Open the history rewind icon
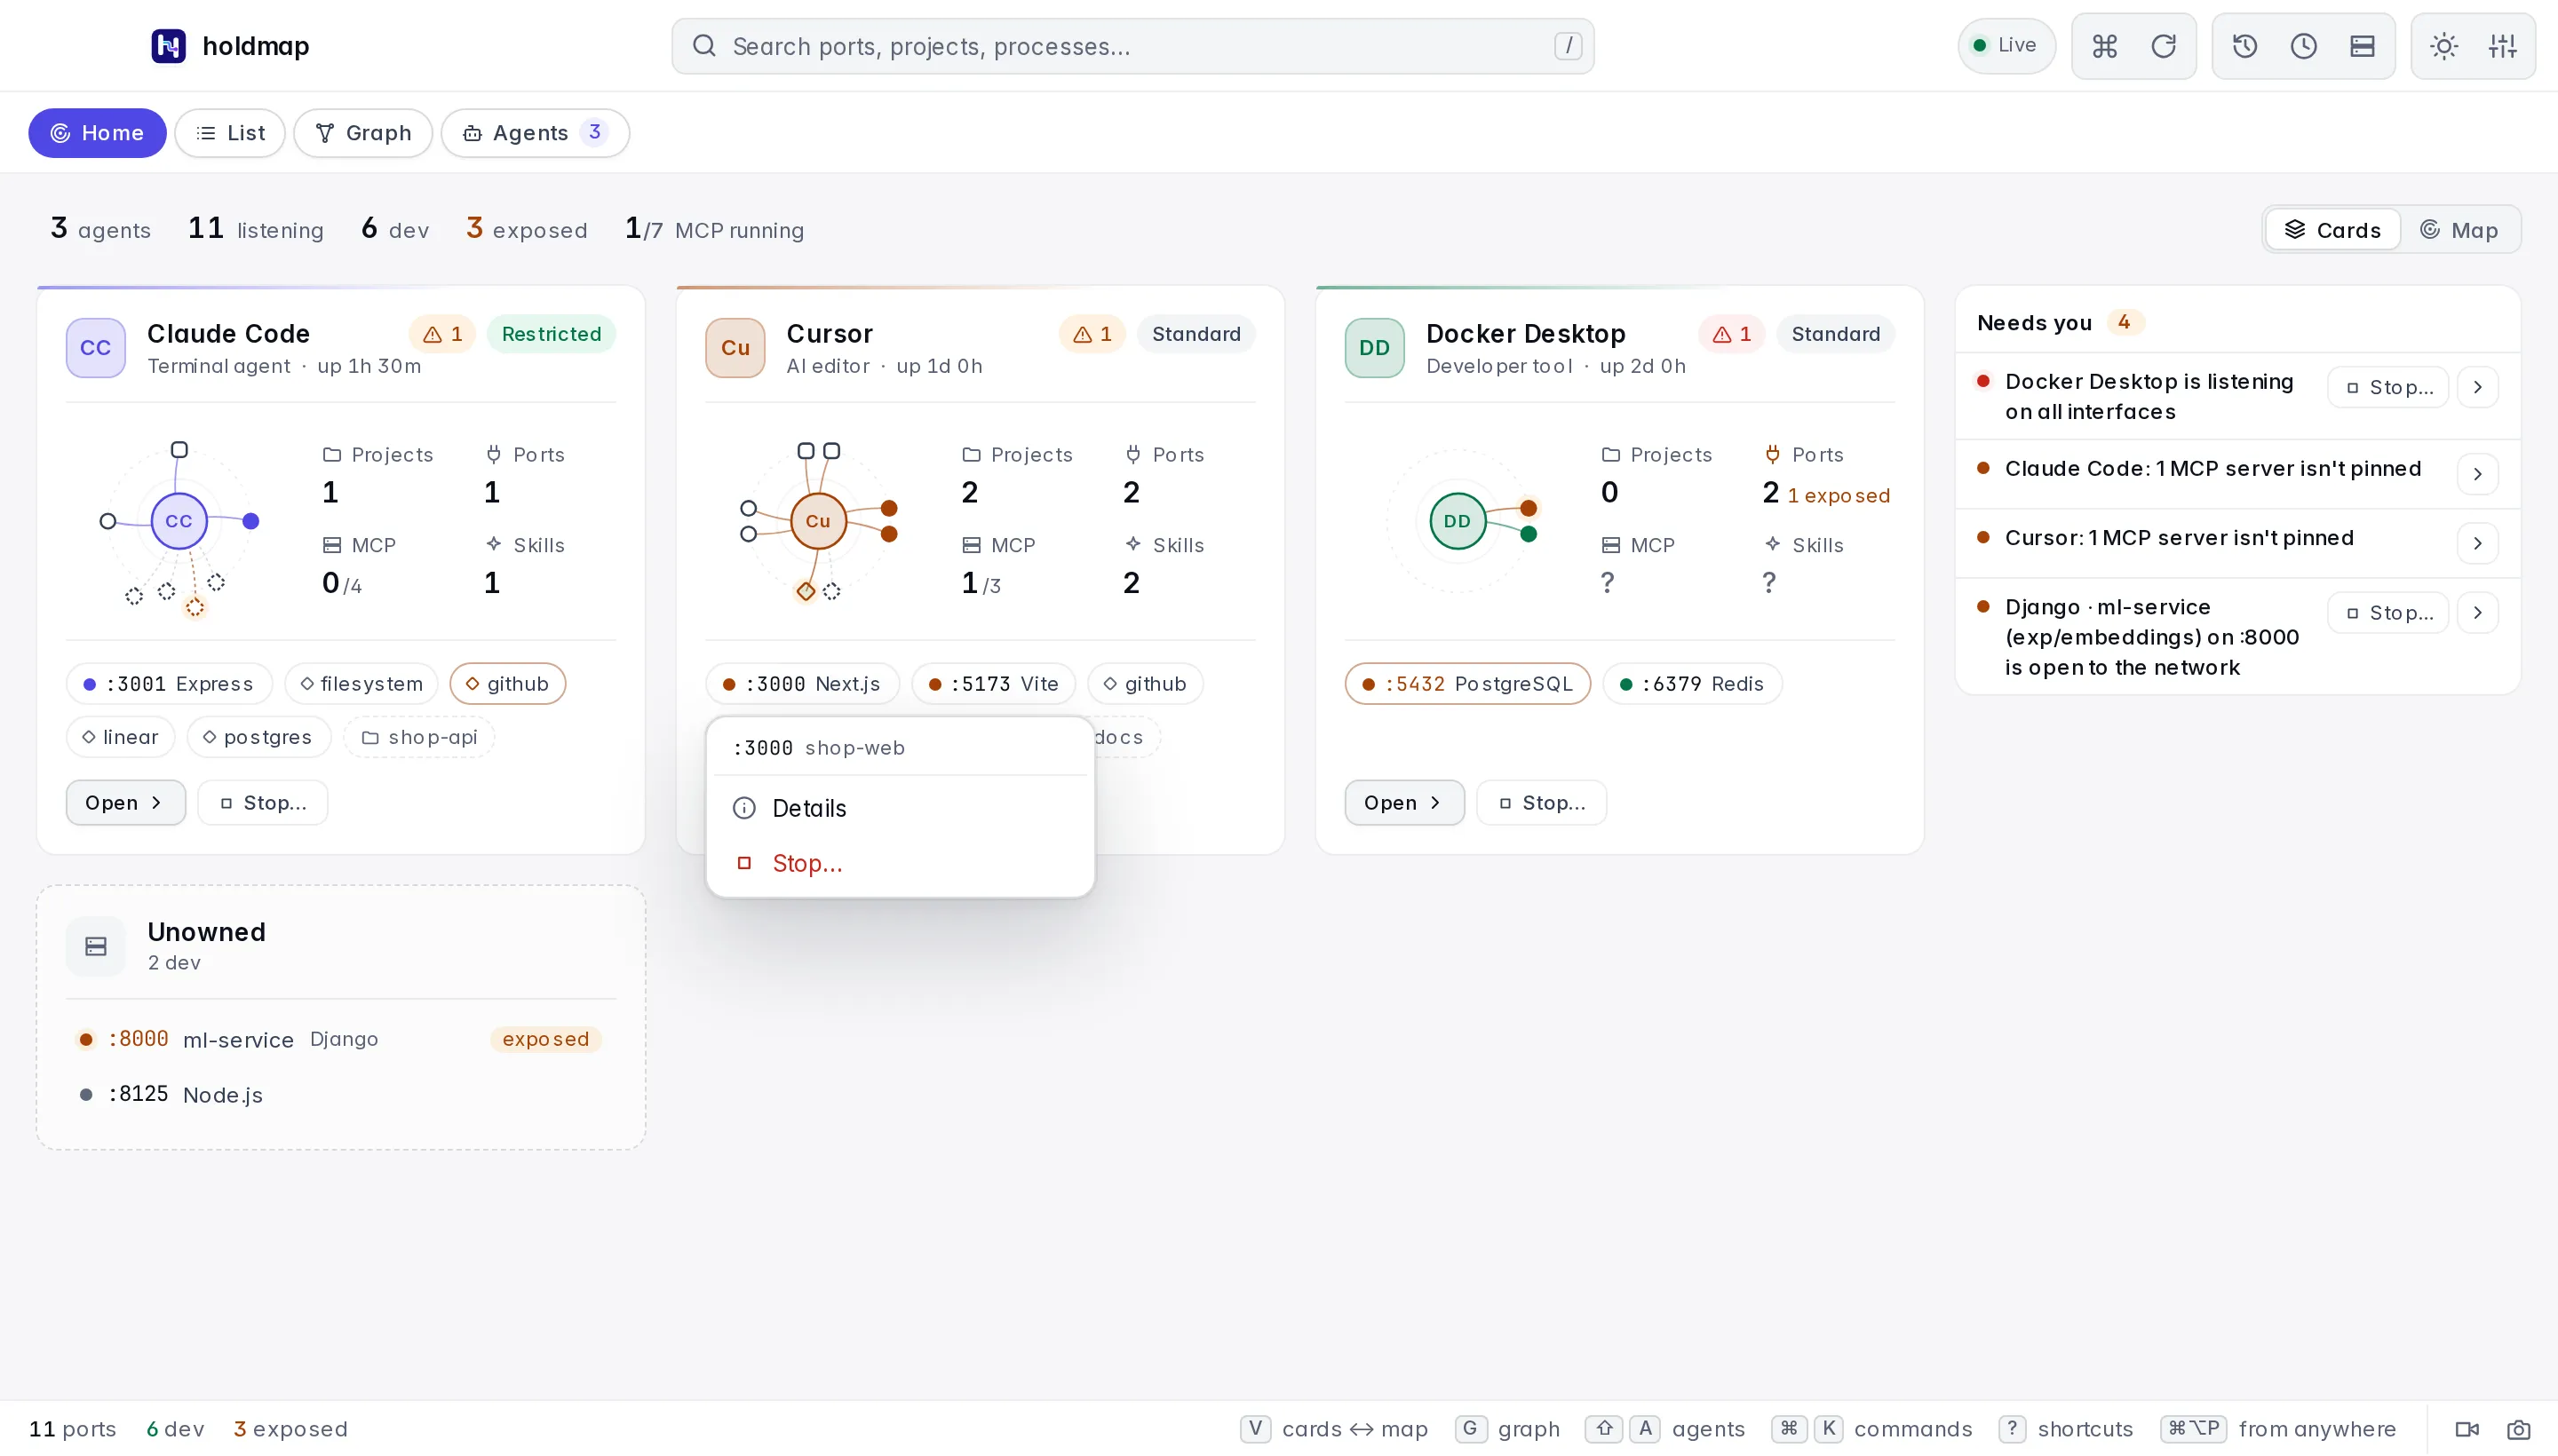The image size is (2558, 1456). (2244, 46)
